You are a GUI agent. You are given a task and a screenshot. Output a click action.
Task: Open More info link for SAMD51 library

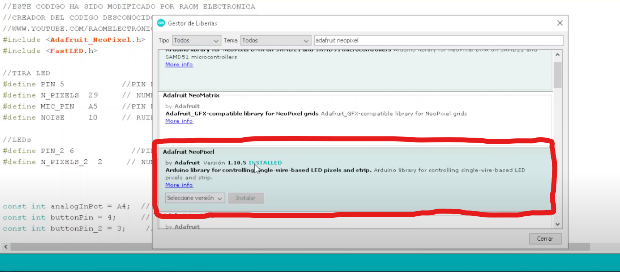tap(179, 65)
